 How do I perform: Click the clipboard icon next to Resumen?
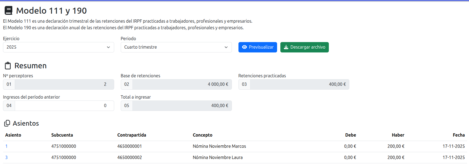pyautogui.click(x=8, y=66)
